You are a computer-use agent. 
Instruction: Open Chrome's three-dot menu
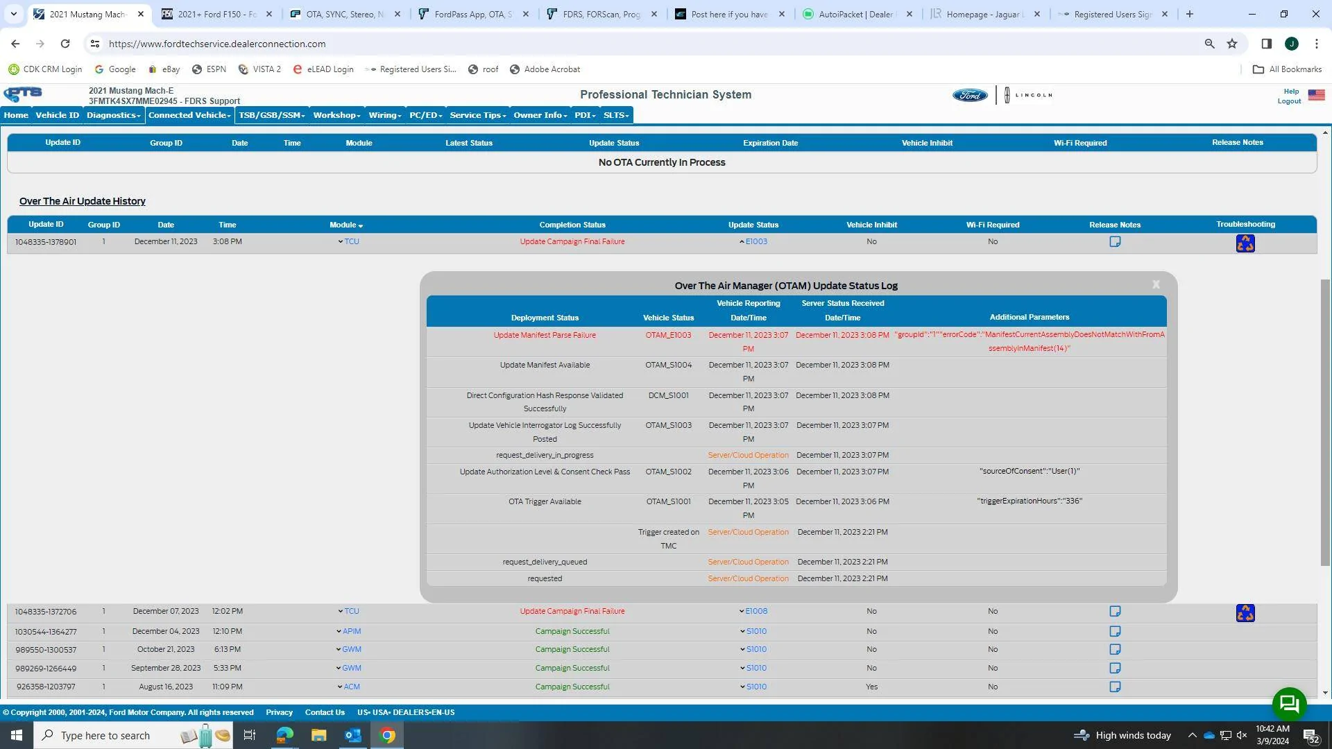(1316, 44)
